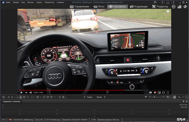Rotate image left with counterclockwise arrow
This screenshot has width=189, height=122.
tap(8, 97)
